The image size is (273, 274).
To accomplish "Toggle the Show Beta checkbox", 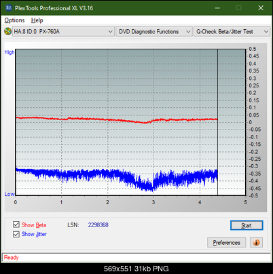I will [16, 224].
